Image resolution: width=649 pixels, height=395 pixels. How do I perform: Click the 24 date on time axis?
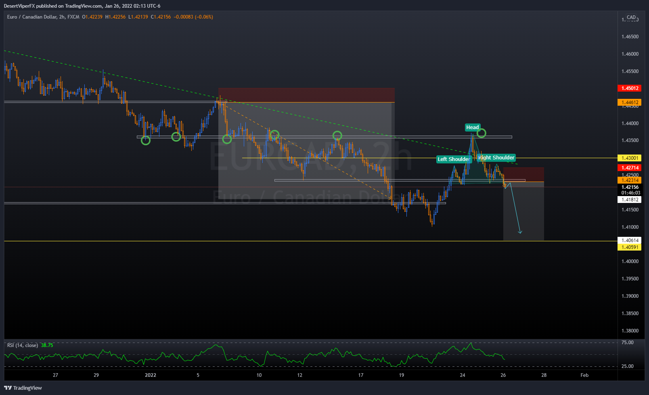coord(463,375)
